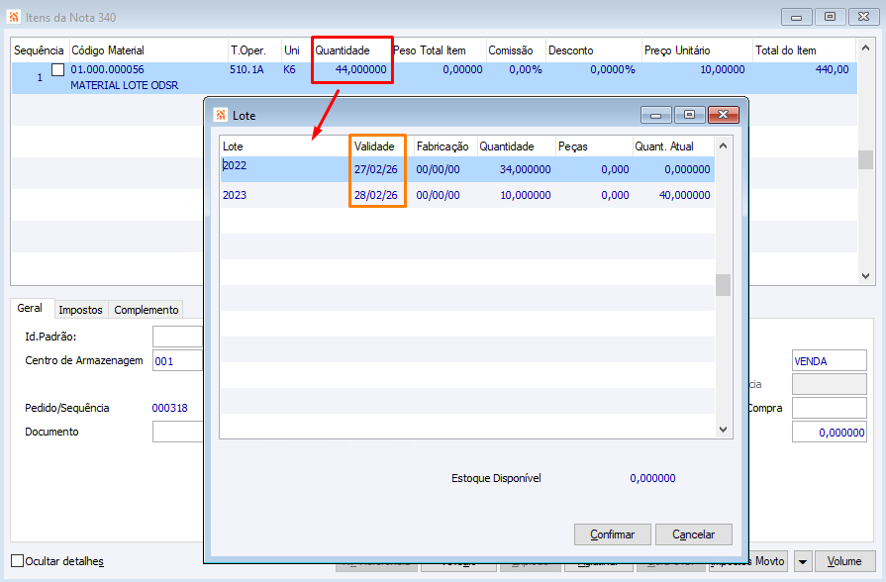886x582 pixels.
Task: Click item quantity 44,000000
Action: (361, 69)
